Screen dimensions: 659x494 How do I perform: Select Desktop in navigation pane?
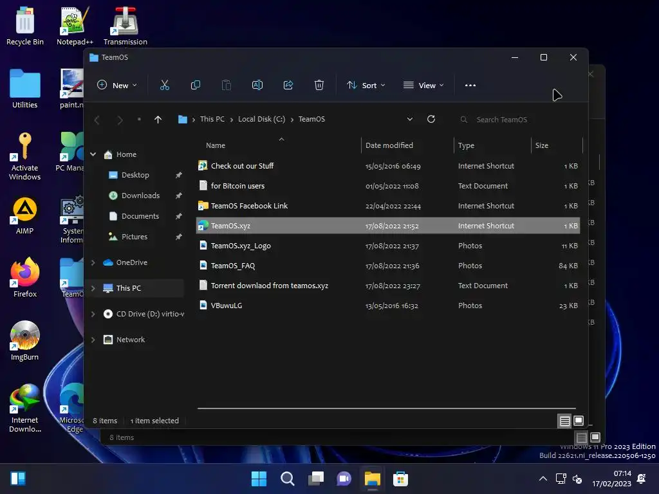coord(135,175)
